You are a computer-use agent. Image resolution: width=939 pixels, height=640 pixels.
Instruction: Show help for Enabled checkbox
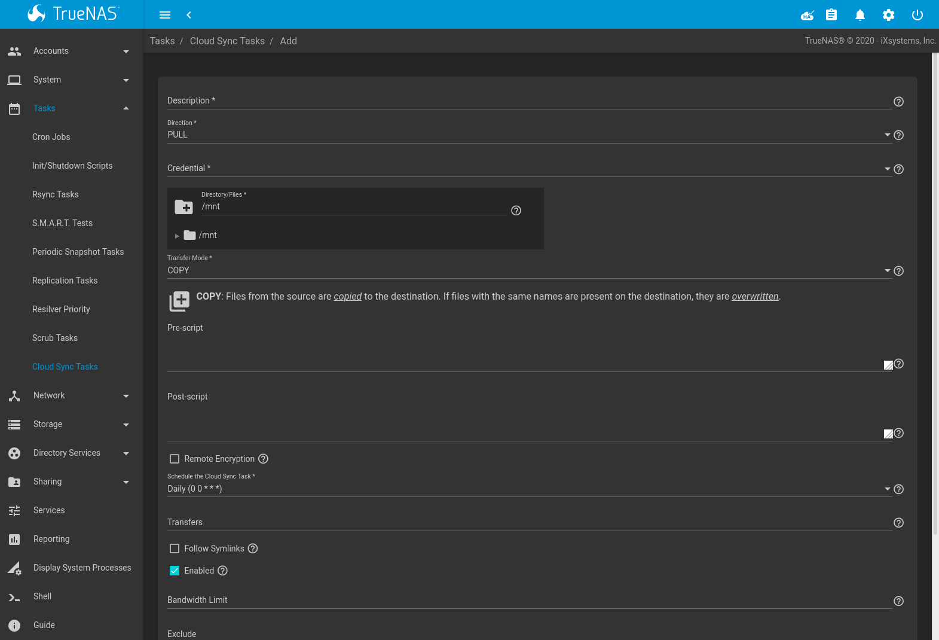[222, 571]
